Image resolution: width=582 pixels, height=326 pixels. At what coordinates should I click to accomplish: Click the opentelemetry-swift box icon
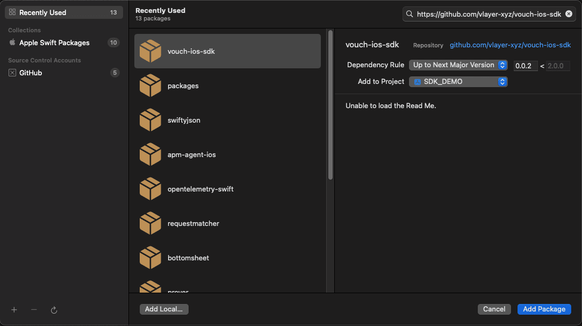150,188
